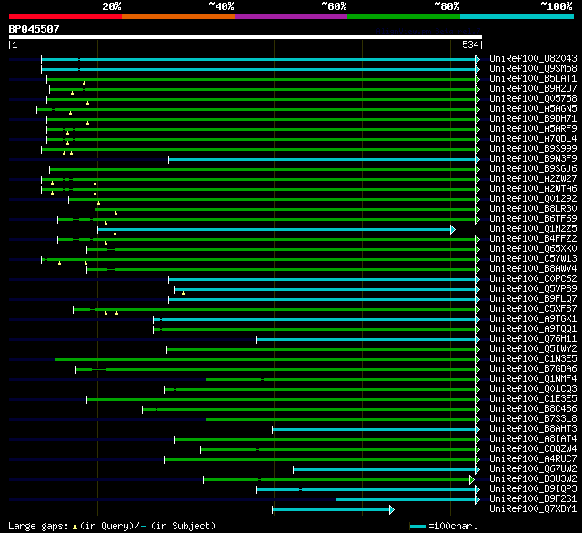Open the UniRef100_B8C486 label
Image resolution: width=582 pixels, height=533 pixels.
tap(533, 409)
